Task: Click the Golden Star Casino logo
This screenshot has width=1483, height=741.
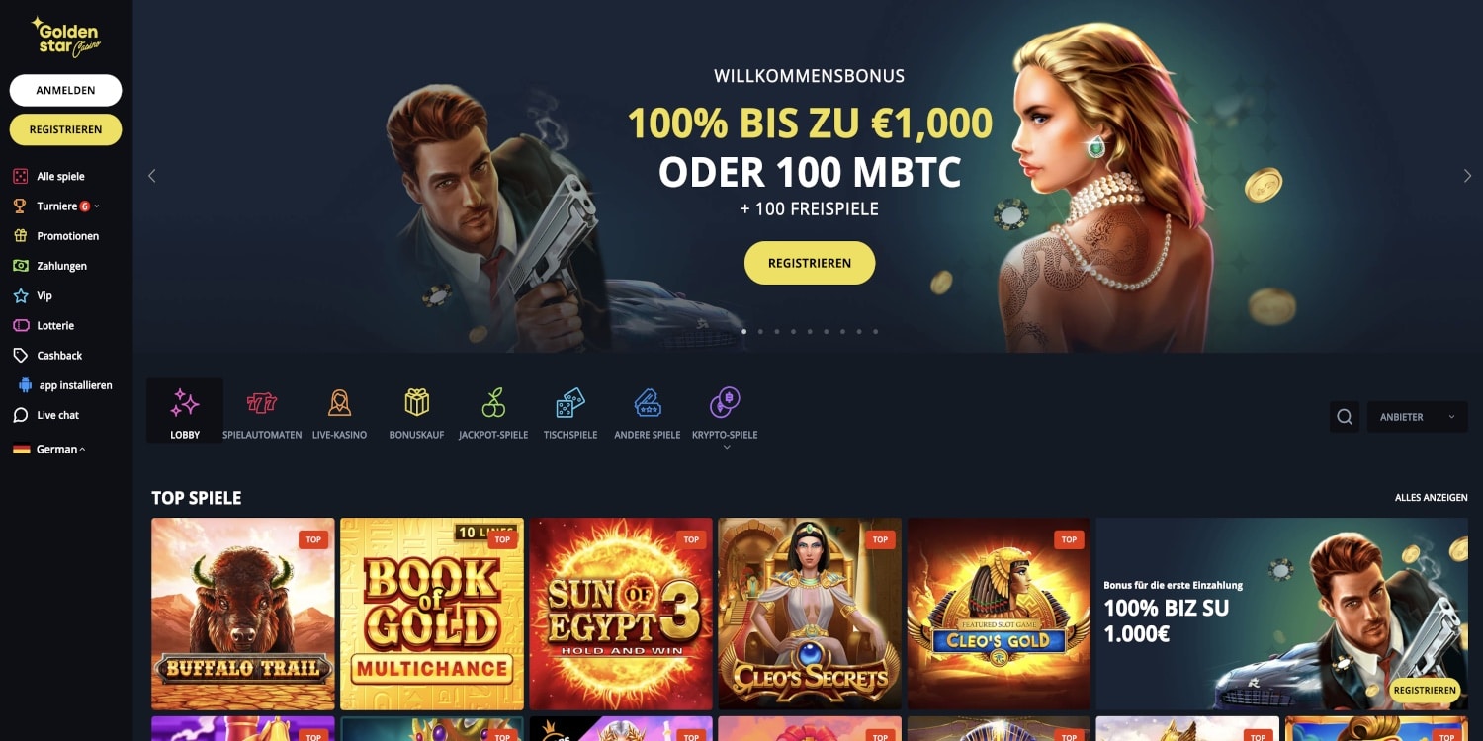Action: 65,36
